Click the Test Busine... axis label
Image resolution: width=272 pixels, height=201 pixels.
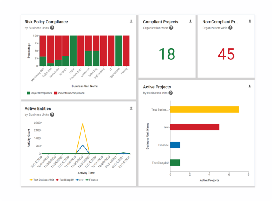click(x=160, y=109)
